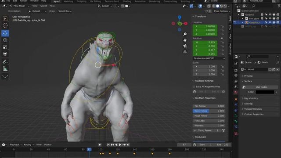Open the Default orientation dropdown
281x158 pixels.
(x=37, y=11)
